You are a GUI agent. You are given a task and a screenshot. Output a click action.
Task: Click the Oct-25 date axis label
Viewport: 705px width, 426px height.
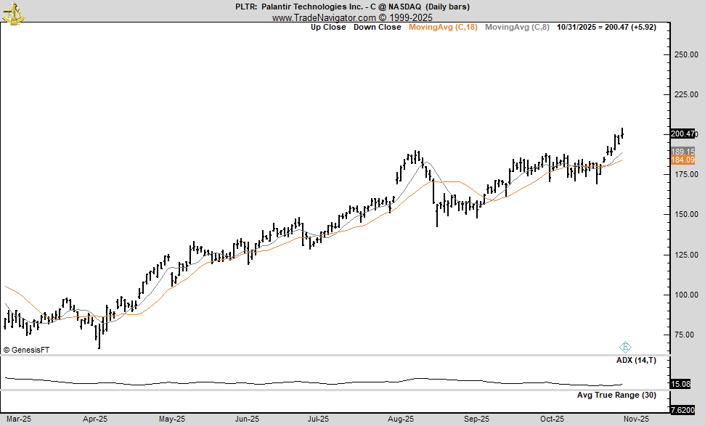click(552, 419)
